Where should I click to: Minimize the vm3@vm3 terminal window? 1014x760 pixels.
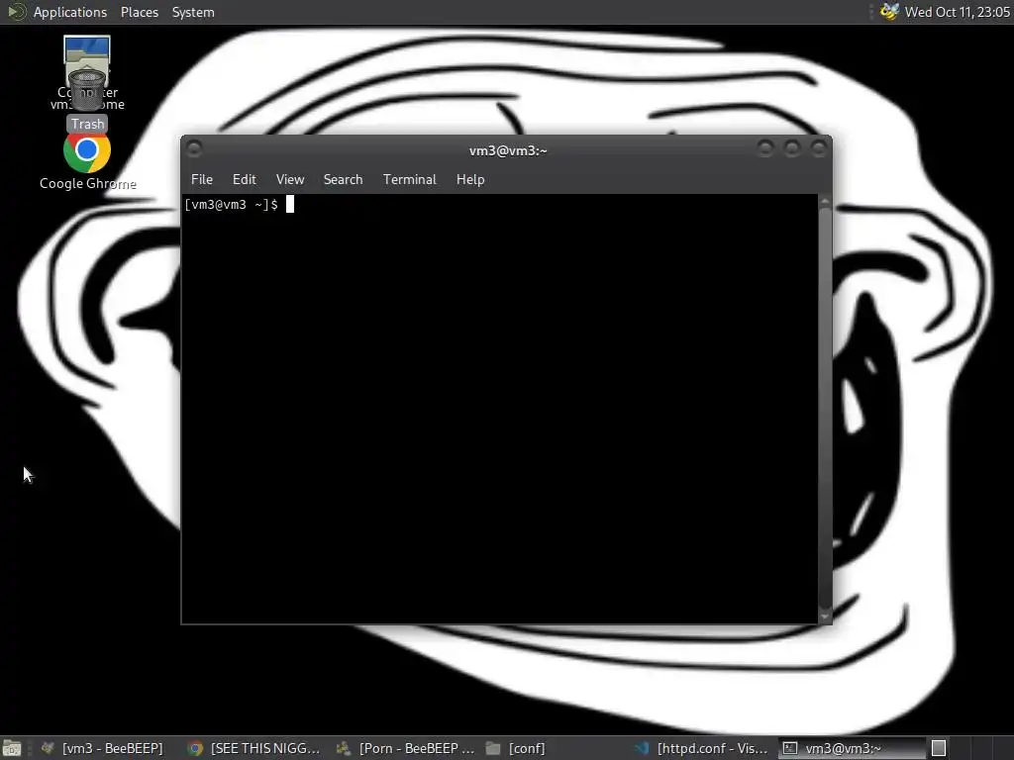765,149
